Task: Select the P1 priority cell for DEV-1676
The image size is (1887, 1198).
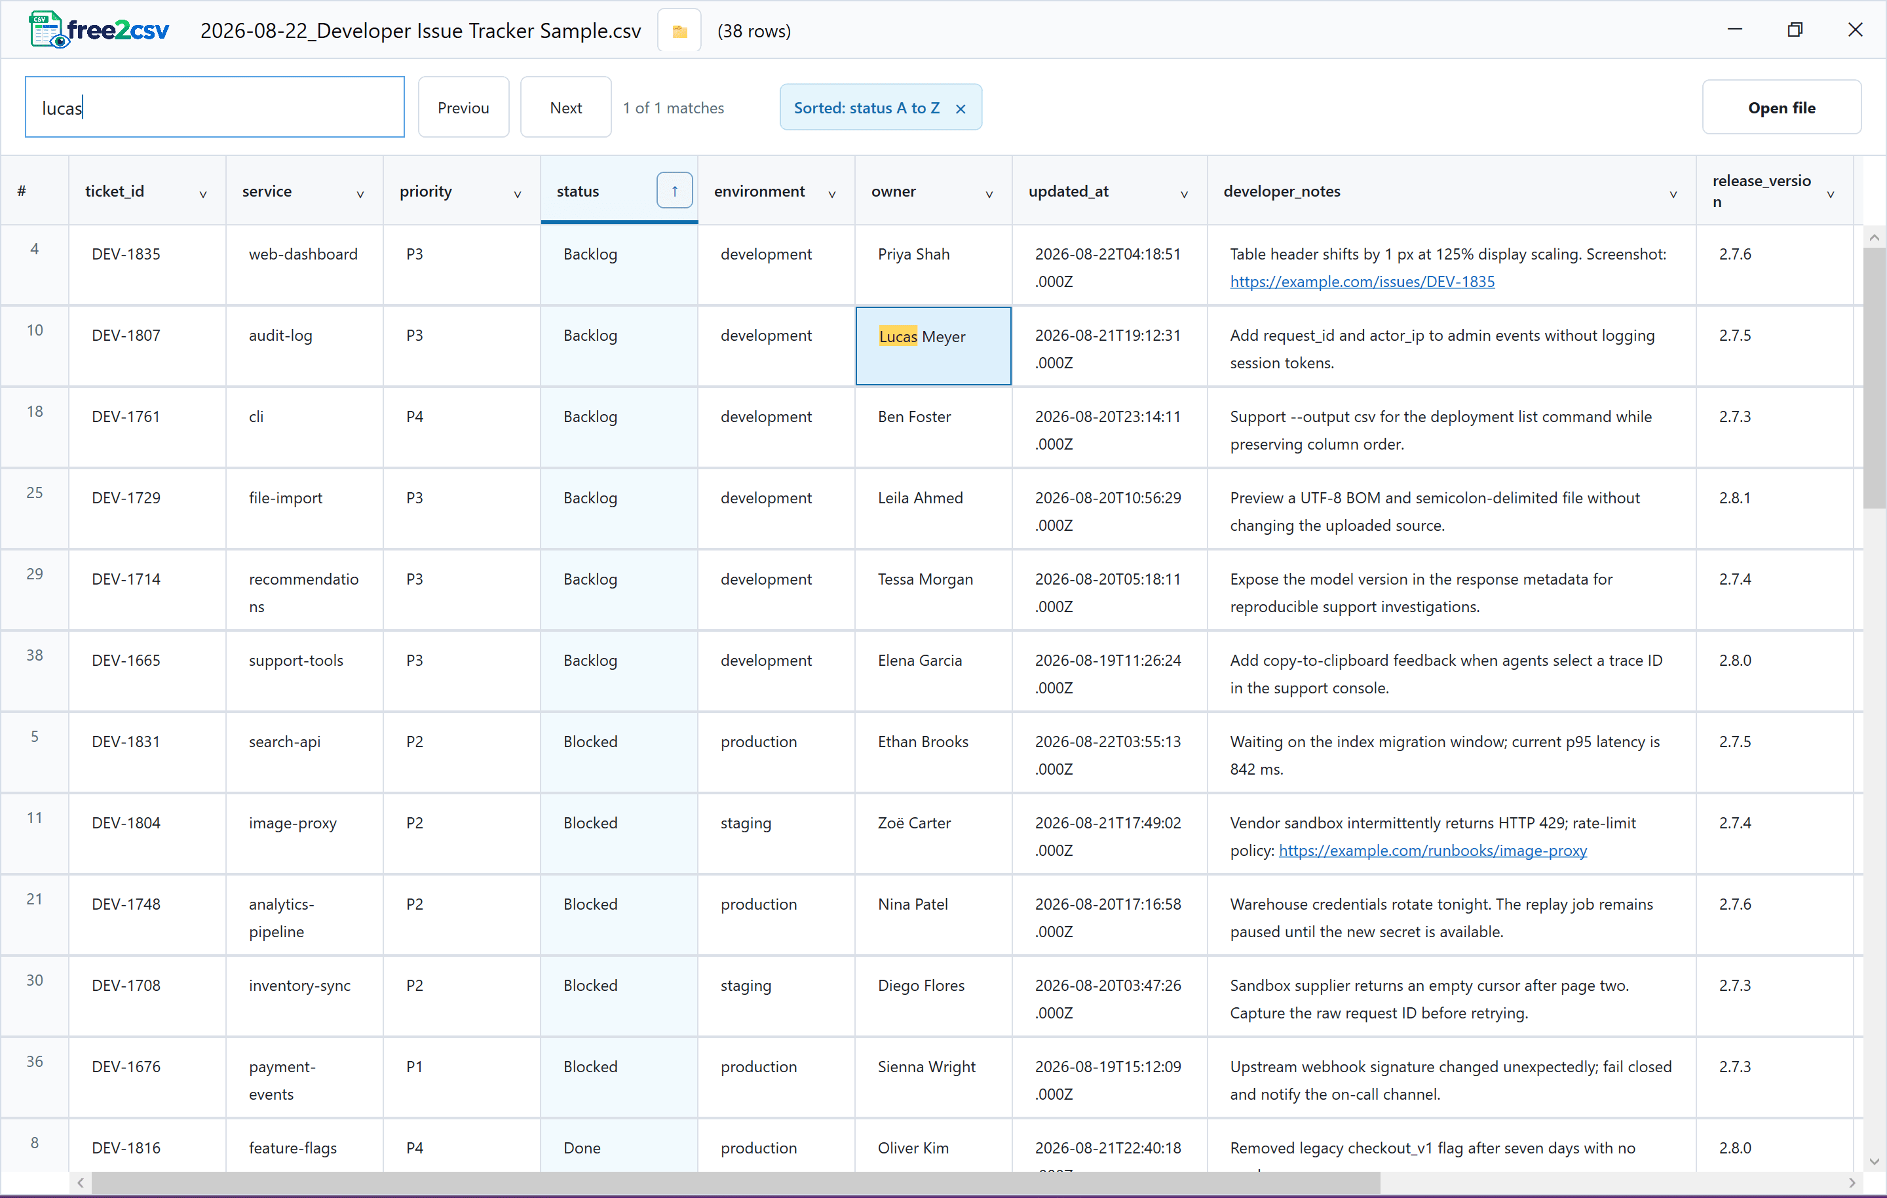Action: tap(461, 1078)
